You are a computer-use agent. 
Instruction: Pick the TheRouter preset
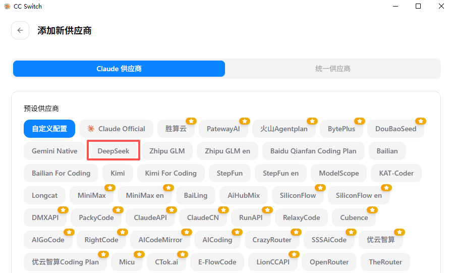click(x=385, y=262)
